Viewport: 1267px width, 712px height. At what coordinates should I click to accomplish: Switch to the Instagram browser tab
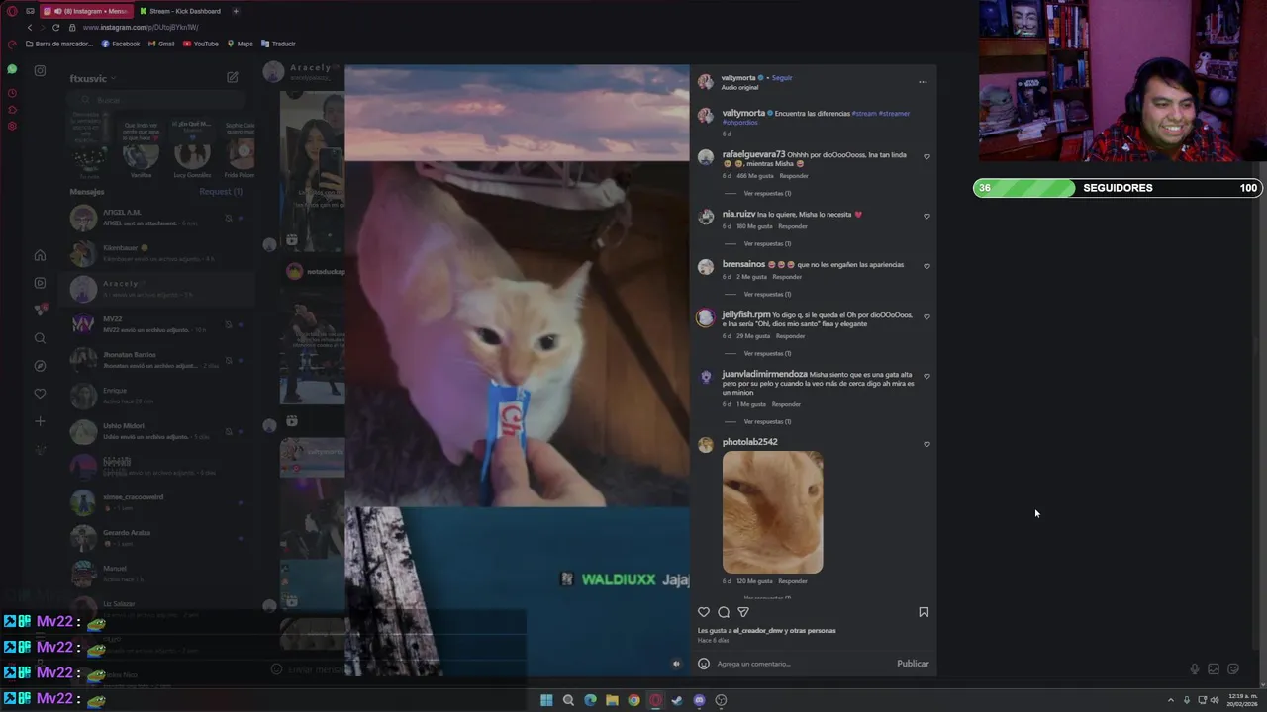click(86, 11)
